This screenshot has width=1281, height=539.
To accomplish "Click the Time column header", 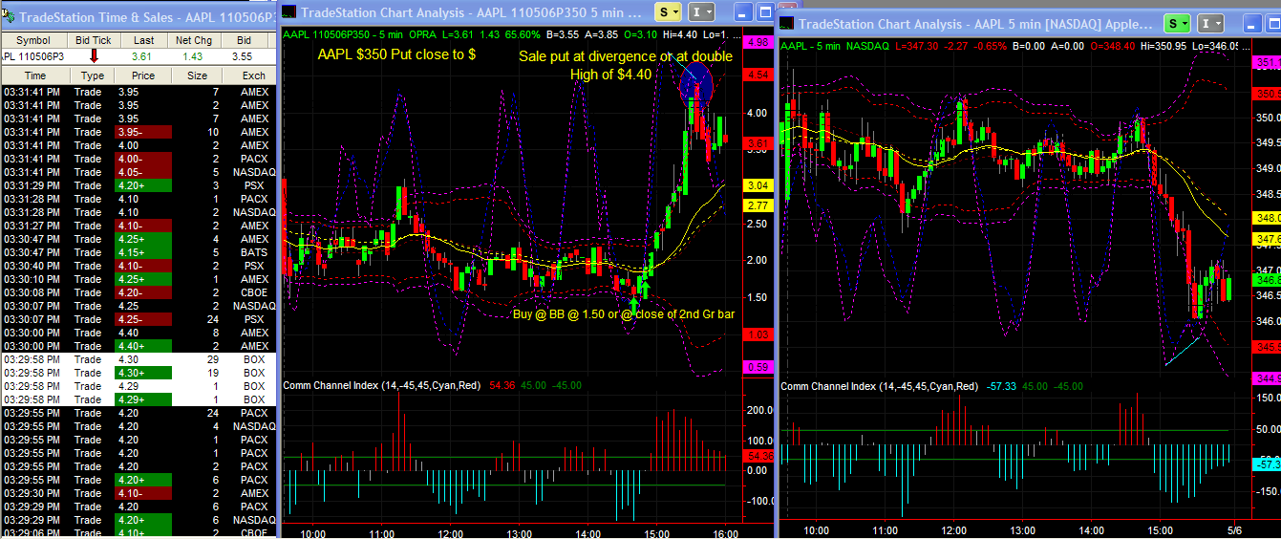I will [x=35, y=75].
